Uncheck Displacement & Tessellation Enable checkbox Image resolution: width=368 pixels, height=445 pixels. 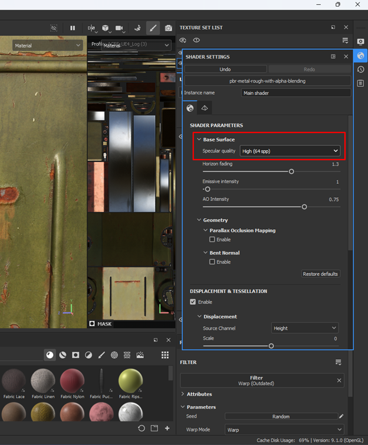[193, 302]
